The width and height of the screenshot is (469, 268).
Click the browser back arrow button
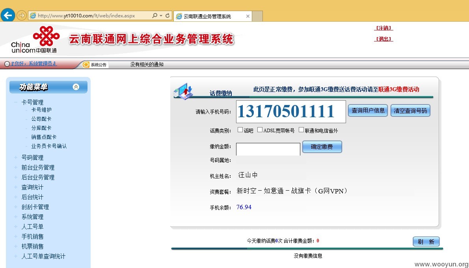pos(8,15)
